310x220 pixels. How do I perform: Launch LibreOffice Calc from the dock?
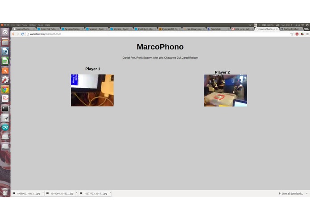(x=5, y=61)
